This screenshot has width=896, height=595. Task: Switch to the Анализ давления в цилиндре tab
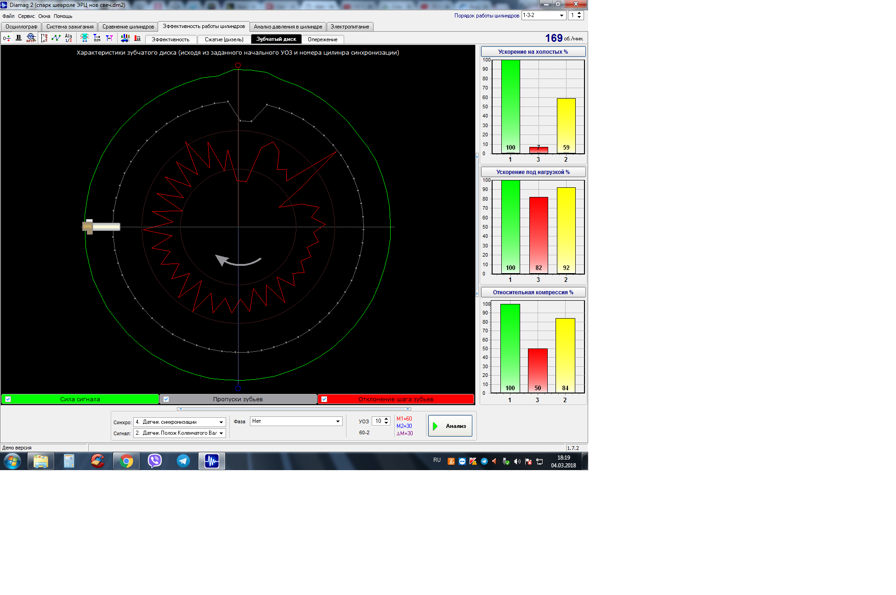[x=288, y=27]
